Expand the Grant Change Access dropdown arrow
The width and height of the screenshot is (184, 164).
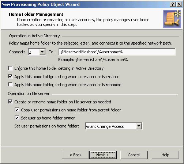point(139,126)
